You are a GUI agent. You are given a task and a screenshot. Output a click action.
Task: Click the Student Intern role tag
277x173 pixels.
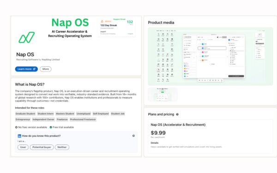46,113
